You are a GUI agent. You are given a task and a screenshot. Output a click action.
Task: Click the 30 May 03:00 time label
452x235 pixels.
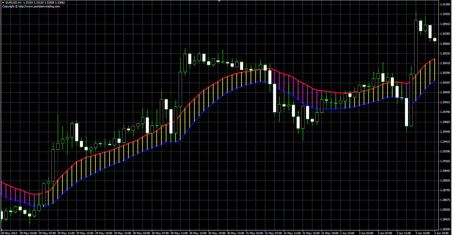(142, 233)
